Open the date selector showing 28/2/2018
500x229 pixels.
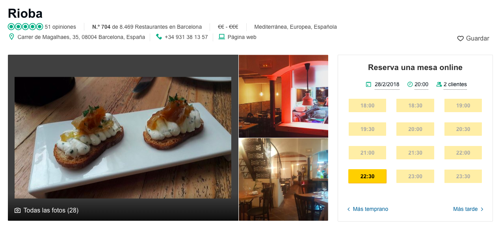pyautogui.click(x=387, y=85)
